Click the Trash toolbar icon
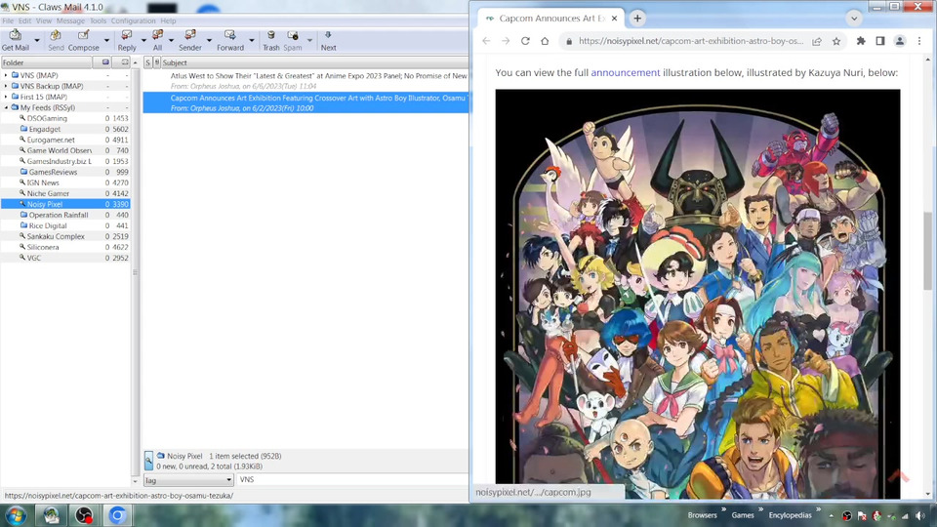The width and height of the screenshot is (937, 527). [270, 40]
